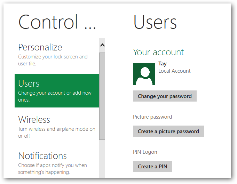Open the Wireless settings category
The height and width of the screenshot is (184, 237).
coord(34,120)
